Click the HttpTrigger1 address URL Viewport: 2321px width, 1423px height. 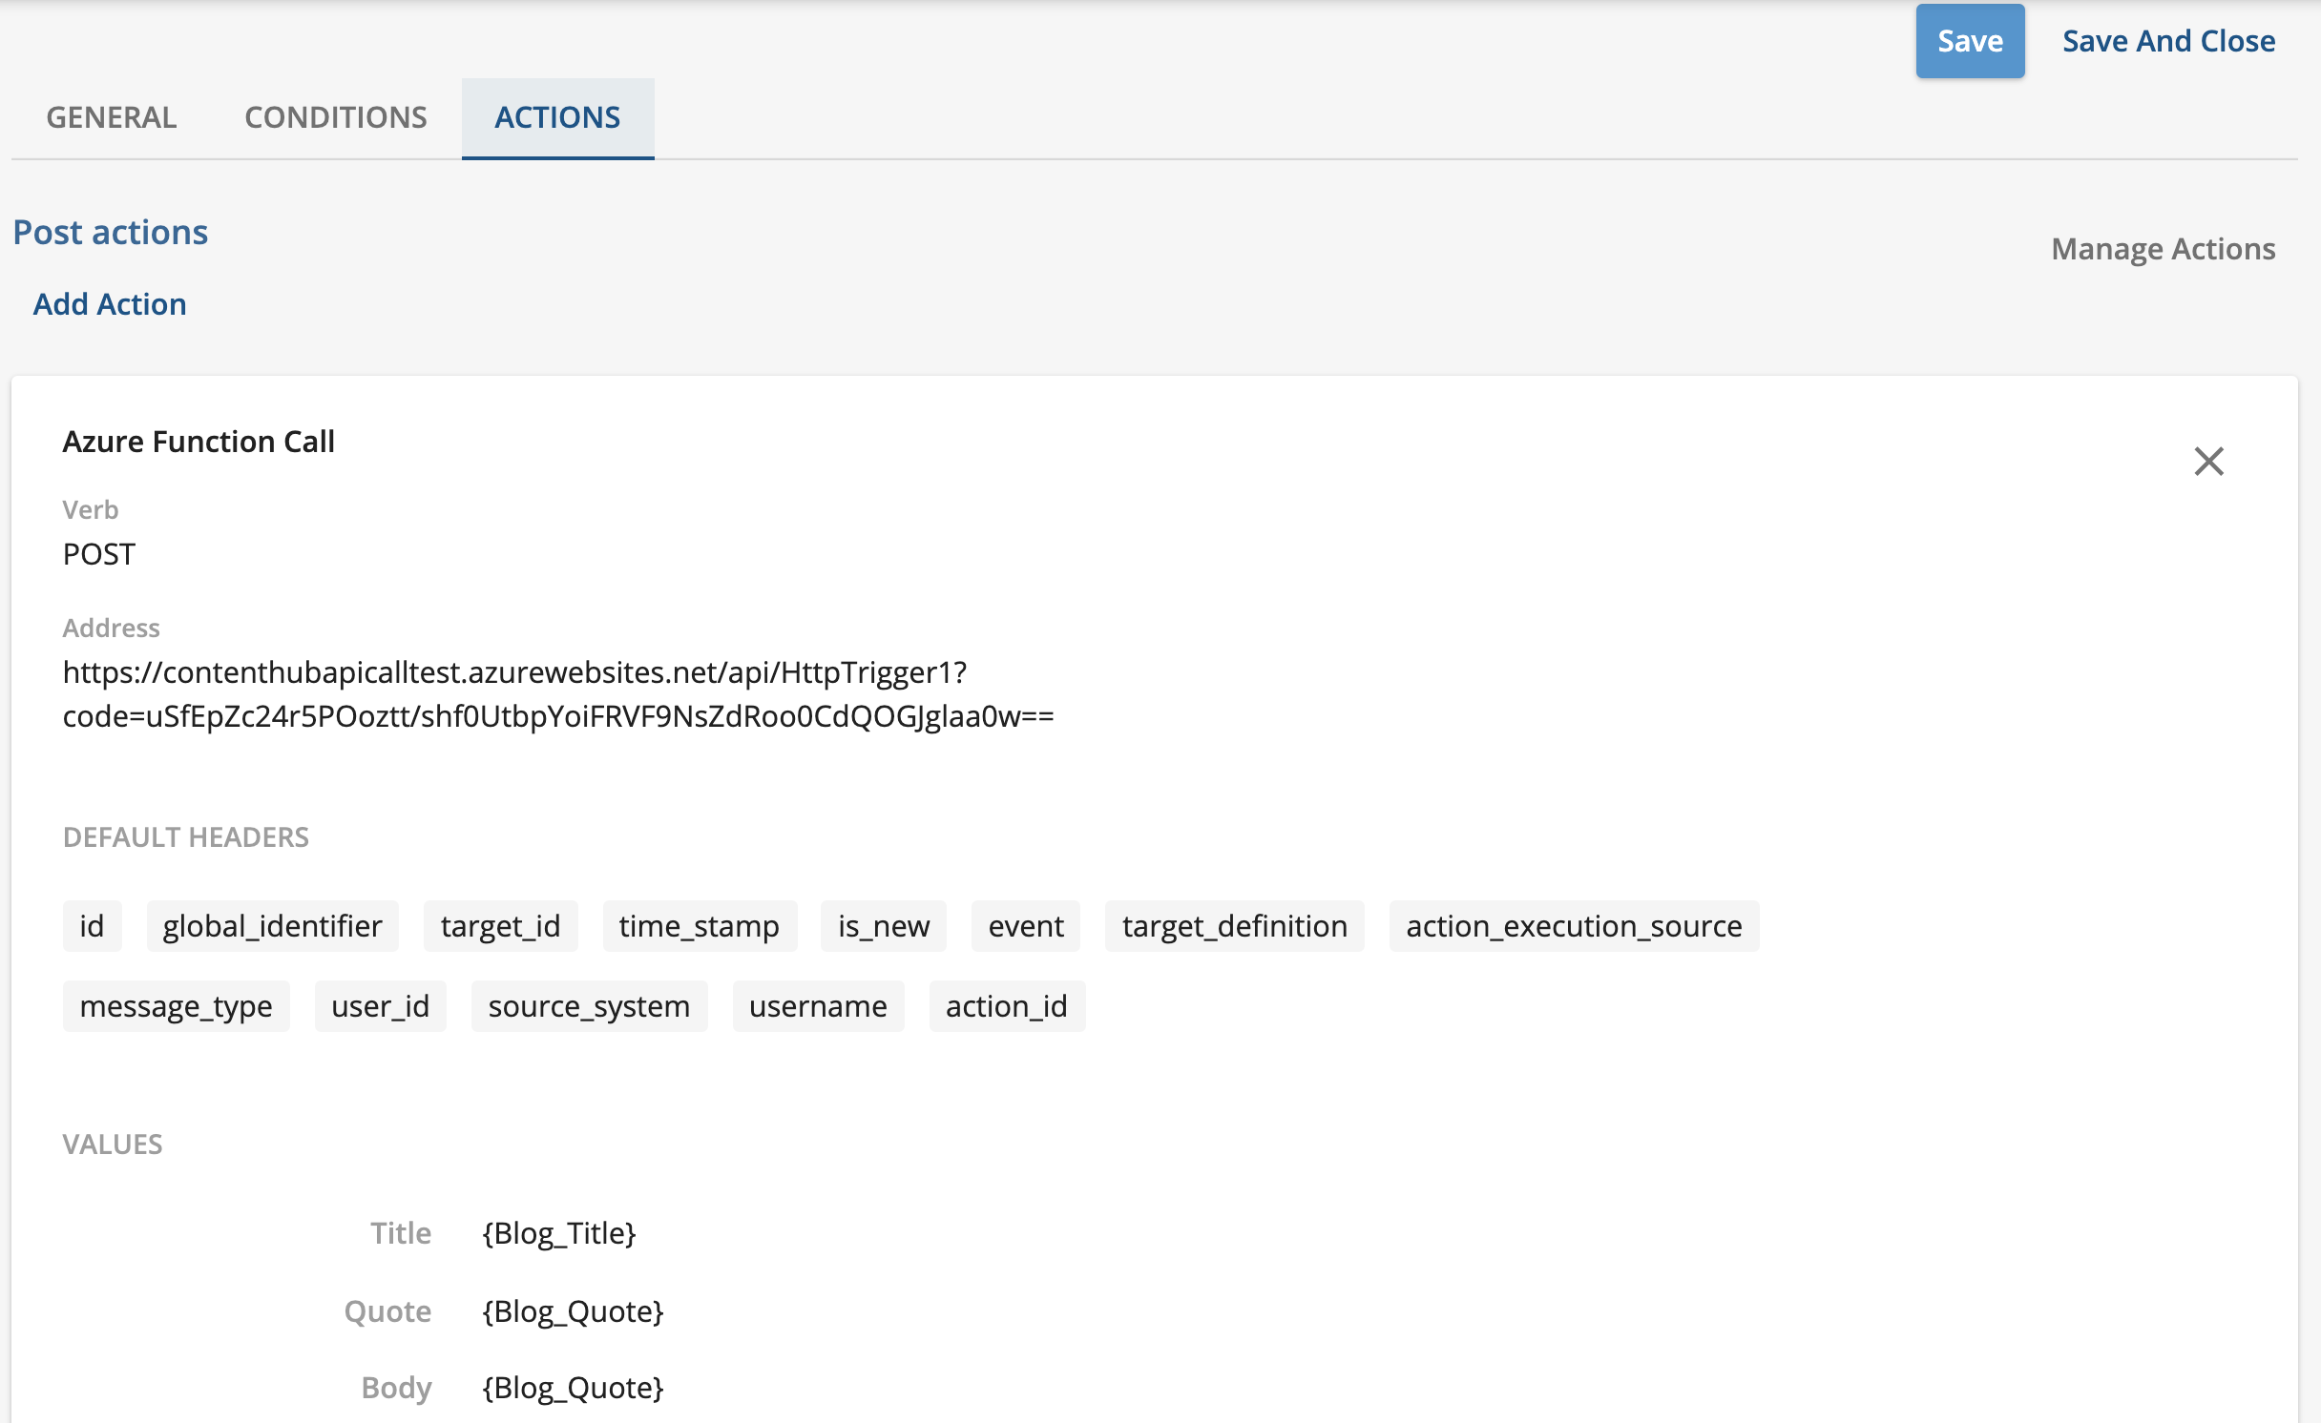pyautogui.click(x=558, y=694)
